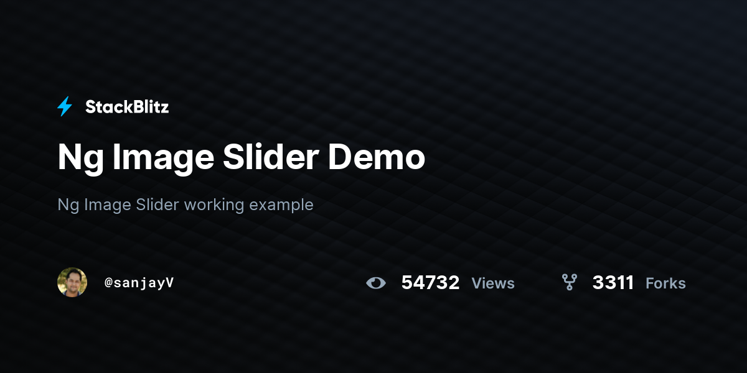Open sanjayV's profile avatar photo
This screenshot has height=373, width=747.
pos(72,282)
